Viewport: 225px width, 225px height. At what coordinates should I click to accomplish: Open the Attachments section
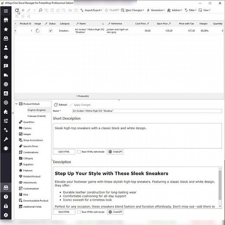pos(28,183)
